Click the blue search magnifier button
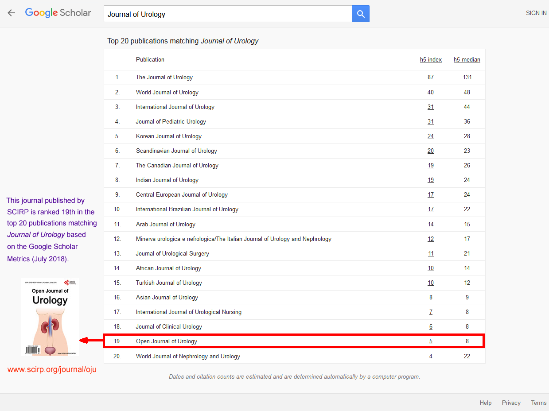 click(x=361, y=14)
